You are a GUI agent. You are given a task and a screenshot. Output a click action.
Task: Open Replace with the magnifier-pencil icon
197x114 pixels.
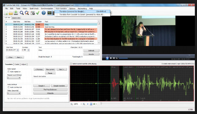pos(27,13)
